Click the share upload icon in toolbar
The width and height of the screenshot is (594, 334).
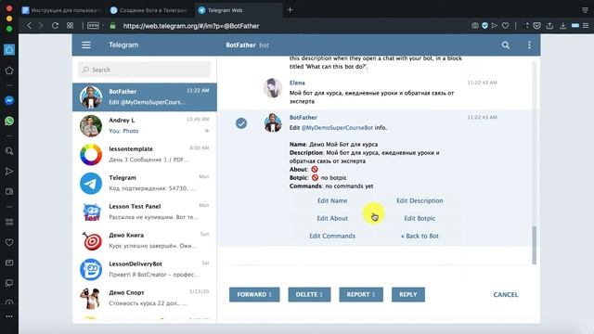[x=549, y=26]
